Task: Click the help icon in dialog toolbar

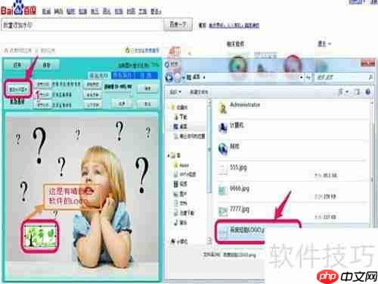Action: coord(368,92)
